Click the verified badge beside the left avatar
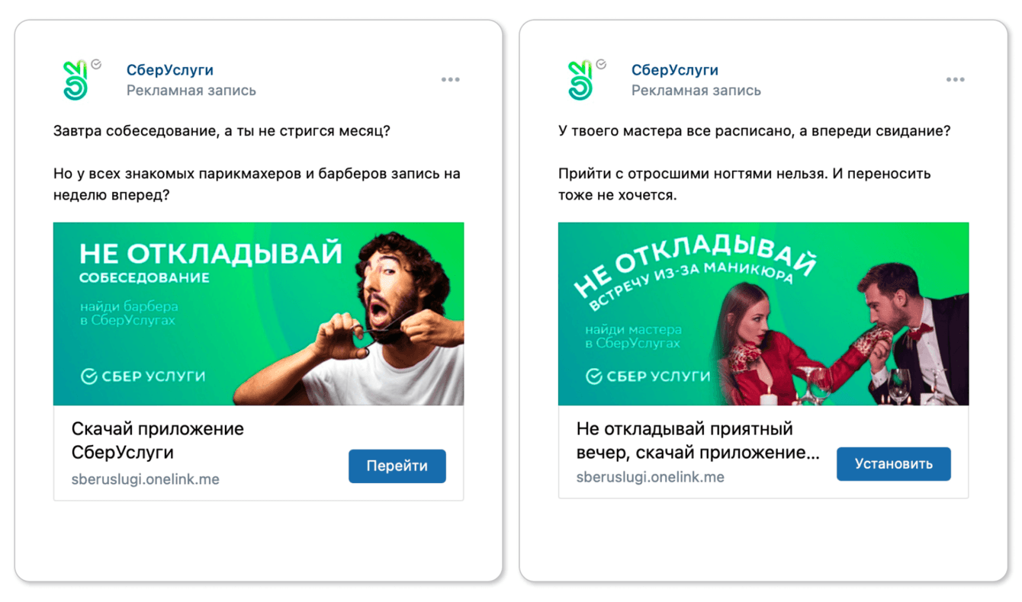Viewport: 1022px width, 602px height. [x=96, y=65]
